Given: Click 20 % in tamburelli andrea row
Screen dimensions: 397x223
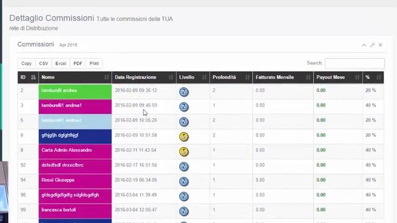Looking at the screenshot, I should tap(371, 90).
